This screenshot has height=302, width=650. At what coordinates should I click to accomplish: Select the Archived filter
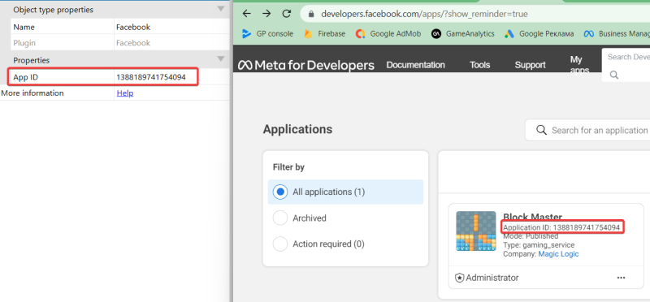click(300, 218)
